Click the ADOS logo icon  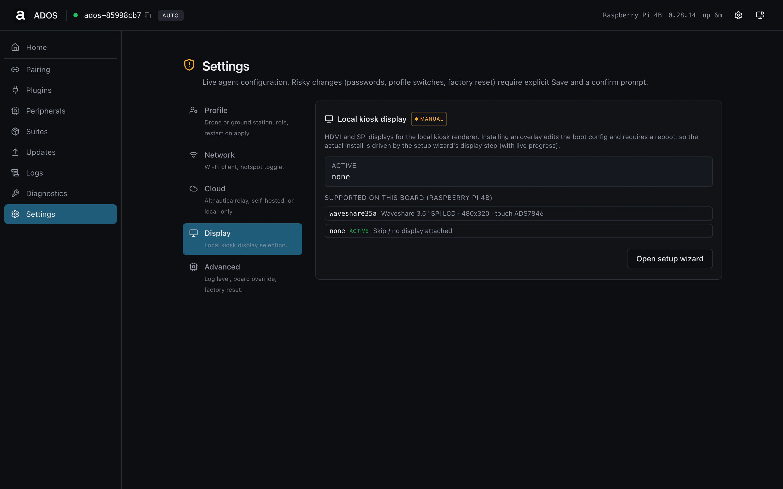20,15
